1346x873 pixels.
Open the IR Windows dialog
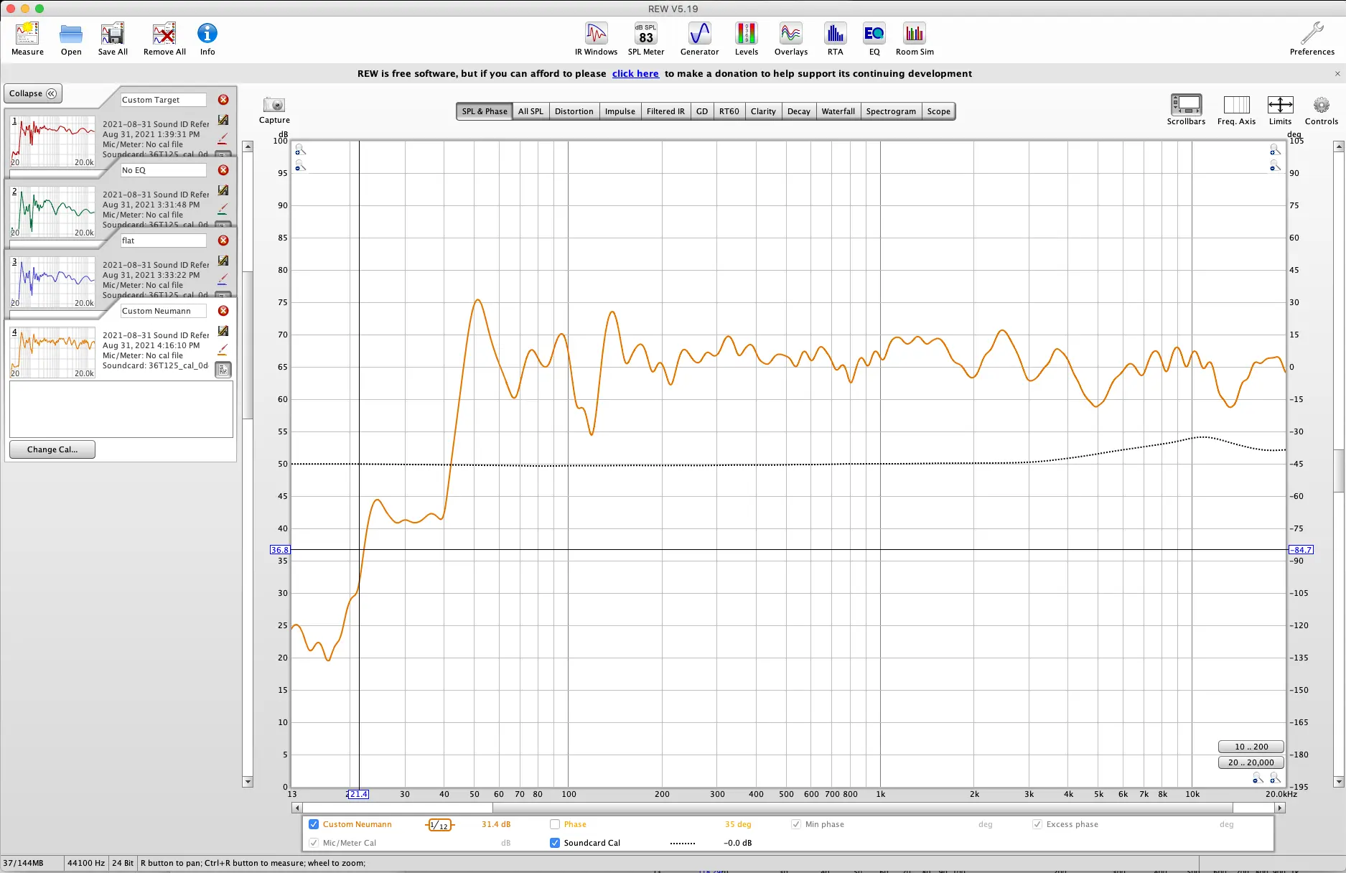click(596, 39)
